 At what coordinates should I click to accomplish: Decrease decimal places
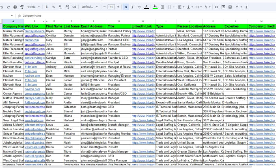[x=60, y=7]
